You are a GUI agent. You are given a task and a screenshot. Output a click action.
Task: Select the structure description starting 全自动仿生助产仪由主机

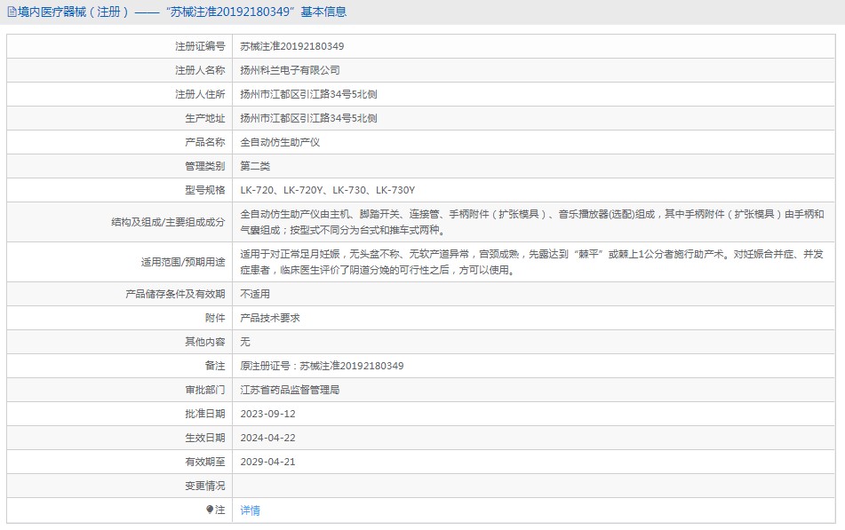tap(532, 222)
